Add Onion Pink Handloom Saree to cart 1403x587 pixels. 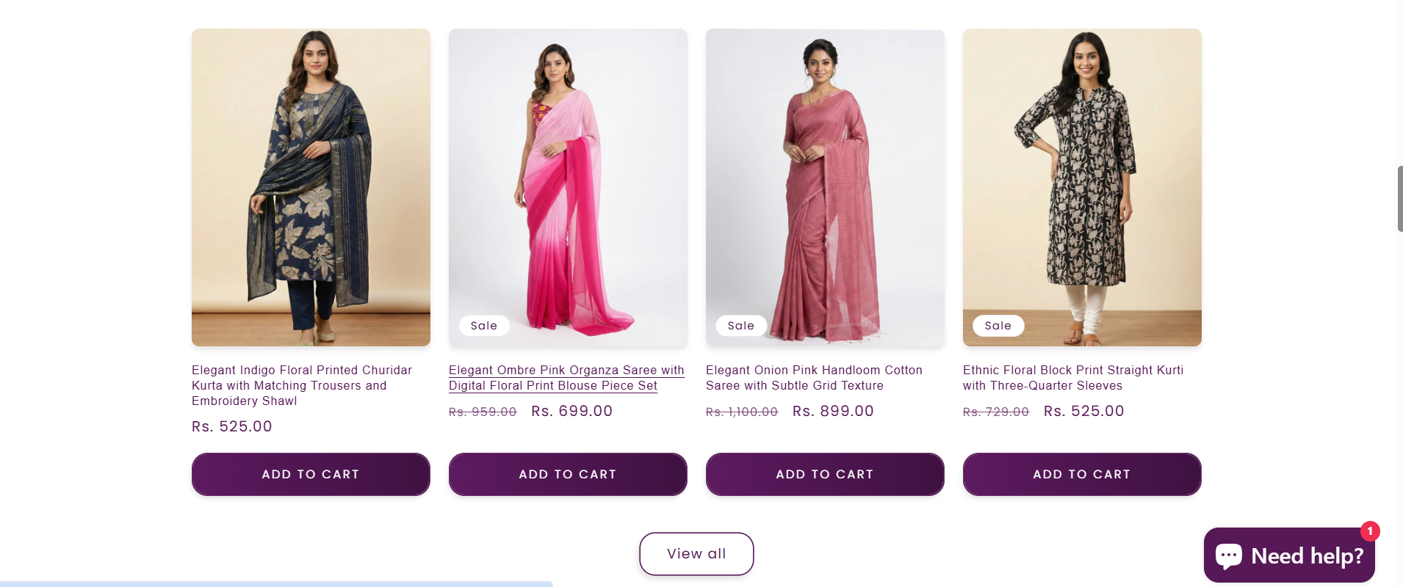825,474
